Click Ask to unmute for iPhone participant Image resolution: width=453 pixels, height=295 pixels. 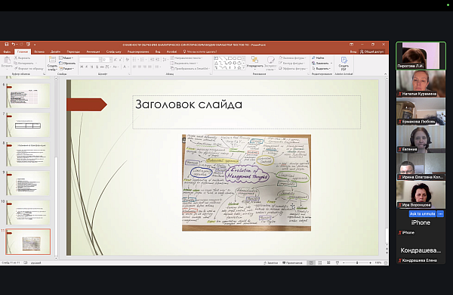pos(422,214)
